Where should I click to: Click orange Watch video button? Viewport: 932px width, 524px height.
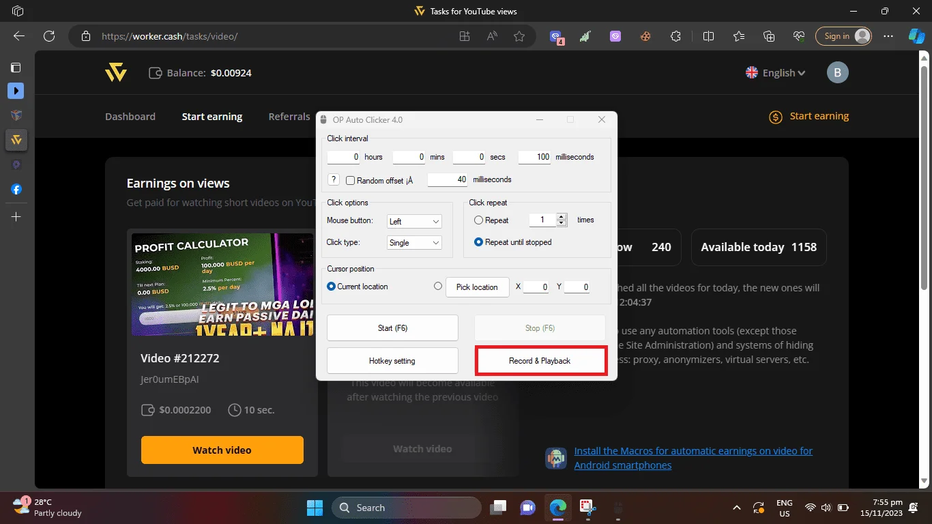(222, 450)
